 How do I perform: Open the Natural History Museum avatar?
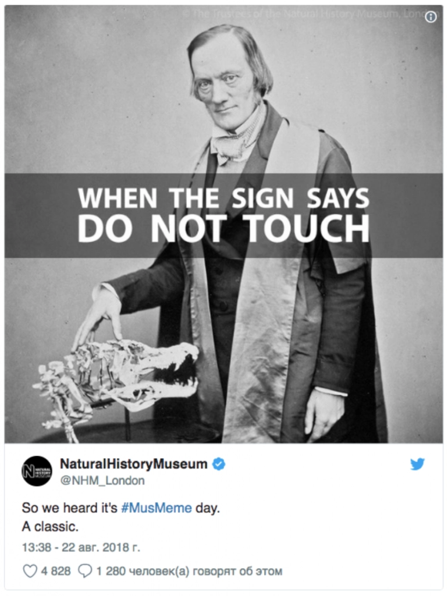(x=37, y=471)
